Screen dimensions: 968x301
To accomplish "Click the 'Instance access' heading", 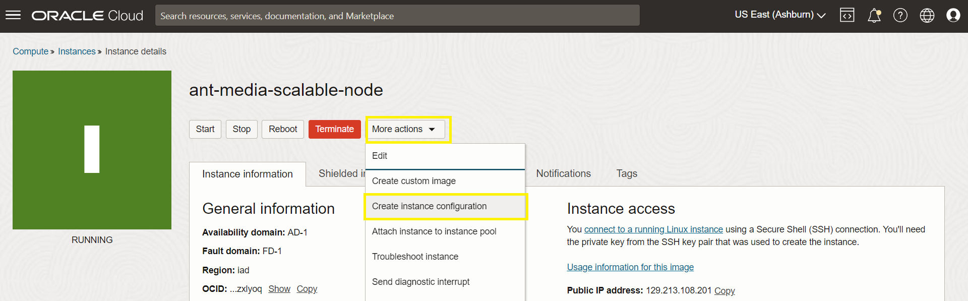I will [621, 209].
